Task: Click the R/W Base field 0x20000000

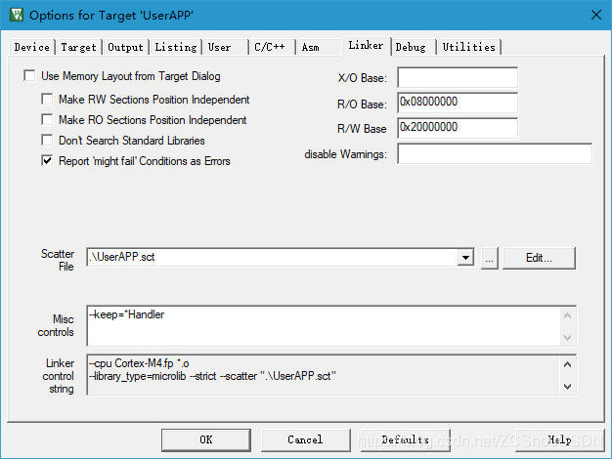Action: click(x=458, y=128)
